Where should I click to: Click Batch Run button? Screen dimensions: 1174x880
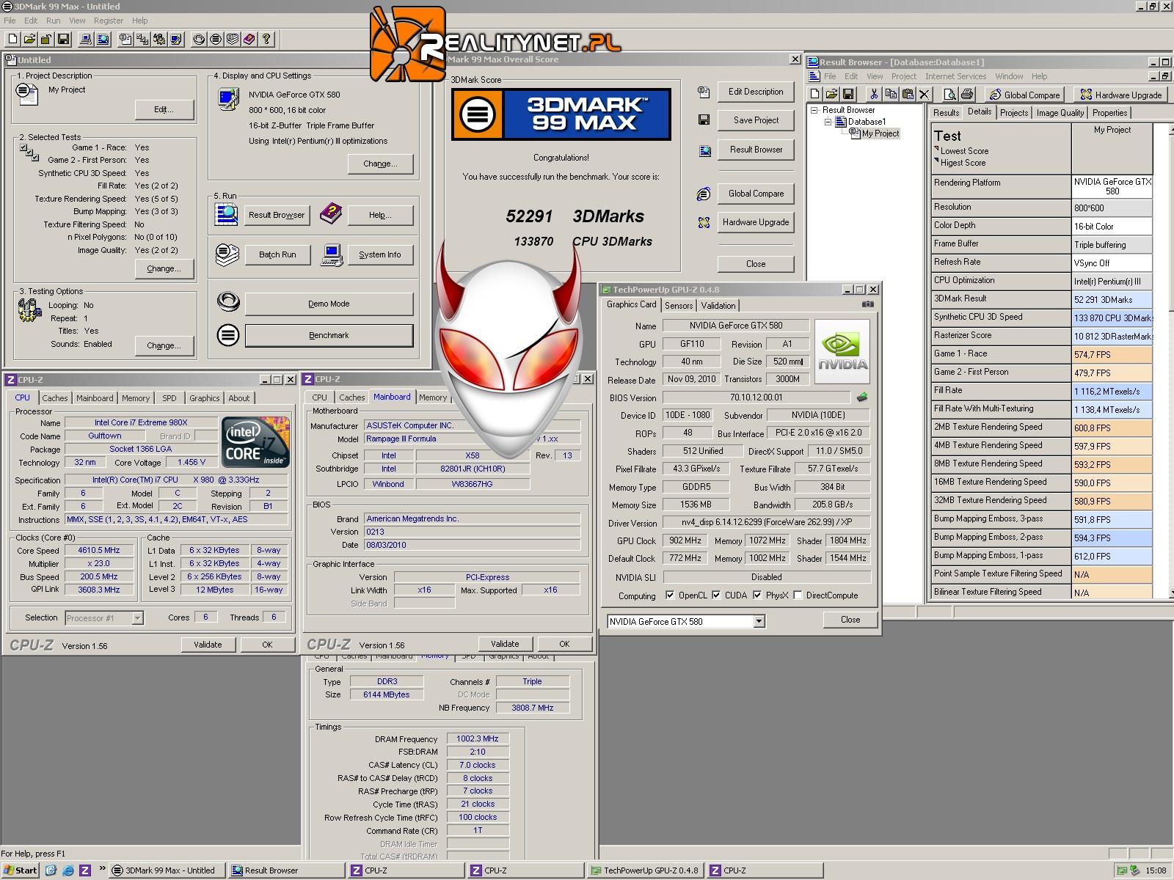pos(277,254)
